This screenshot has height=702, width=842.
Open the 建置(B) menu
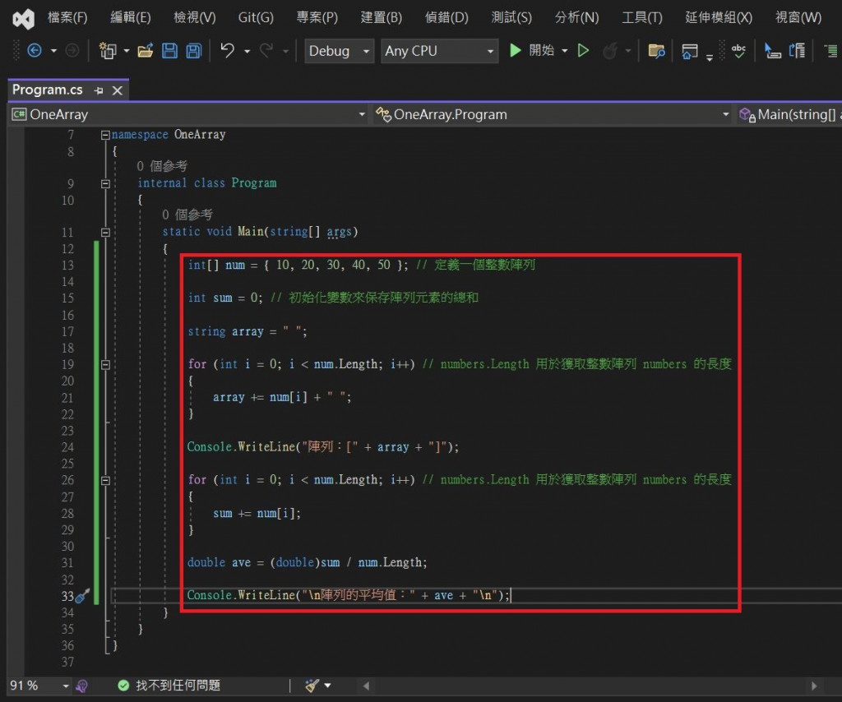(x=382, y=18)
